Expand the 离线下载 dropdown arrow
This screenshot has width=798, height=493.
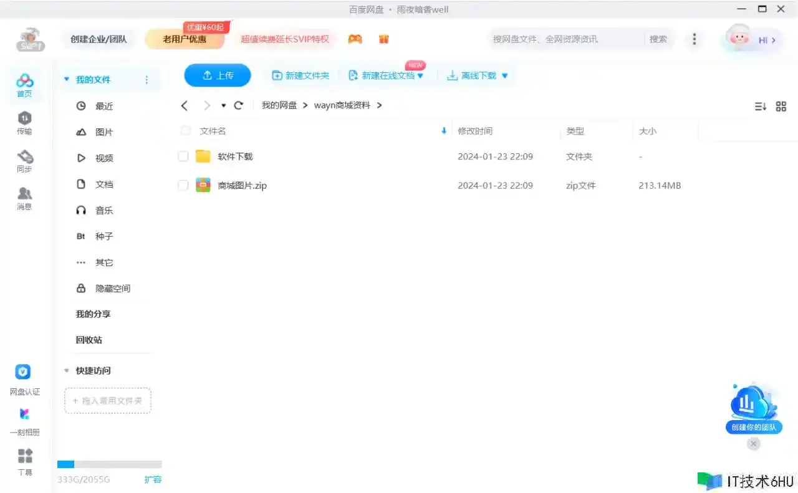click(504, 76)
